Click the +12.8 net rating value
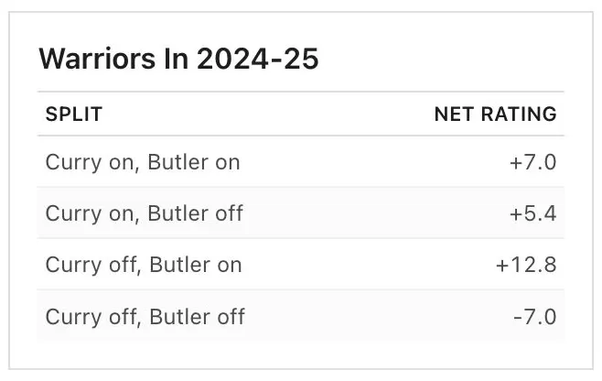 click(x=526, y=266)
